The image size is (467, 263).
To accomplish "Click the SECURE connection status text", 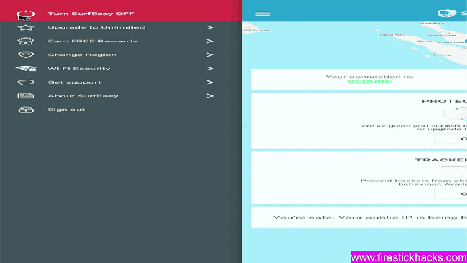I will 370,82.
